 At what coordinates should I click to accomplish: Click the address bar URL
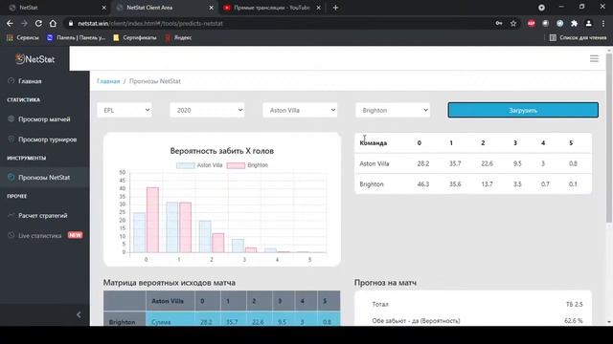point(150,23)
